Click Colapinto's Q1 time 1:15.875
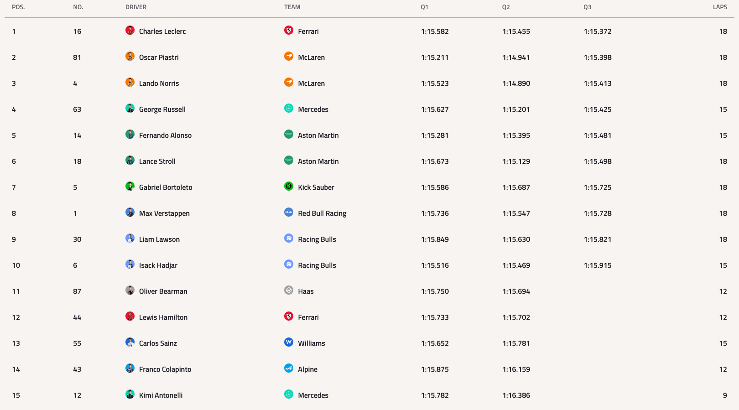Viewport: 739px width, 410px height. (x=435, y=369)
